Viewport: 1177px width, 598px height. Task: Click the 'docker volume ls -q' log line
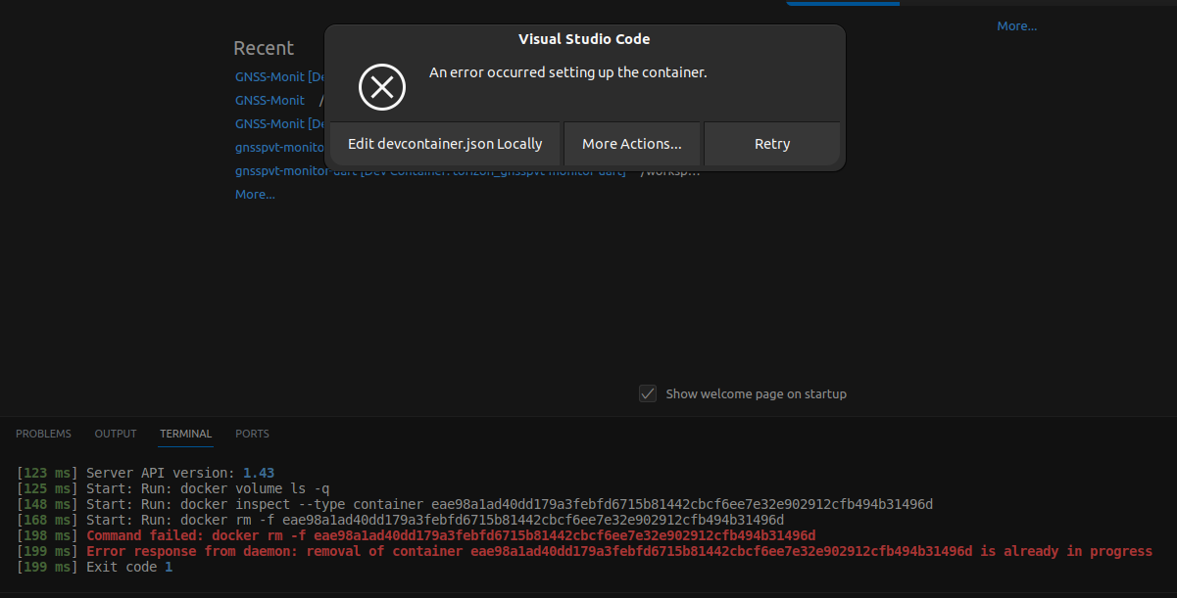click(x=173, y=488)
